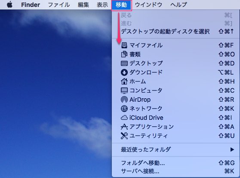Click the ⇧⌘K shortcut beside ネットワーク
Viewport: 240px width, 178px height.
point(227,109)
